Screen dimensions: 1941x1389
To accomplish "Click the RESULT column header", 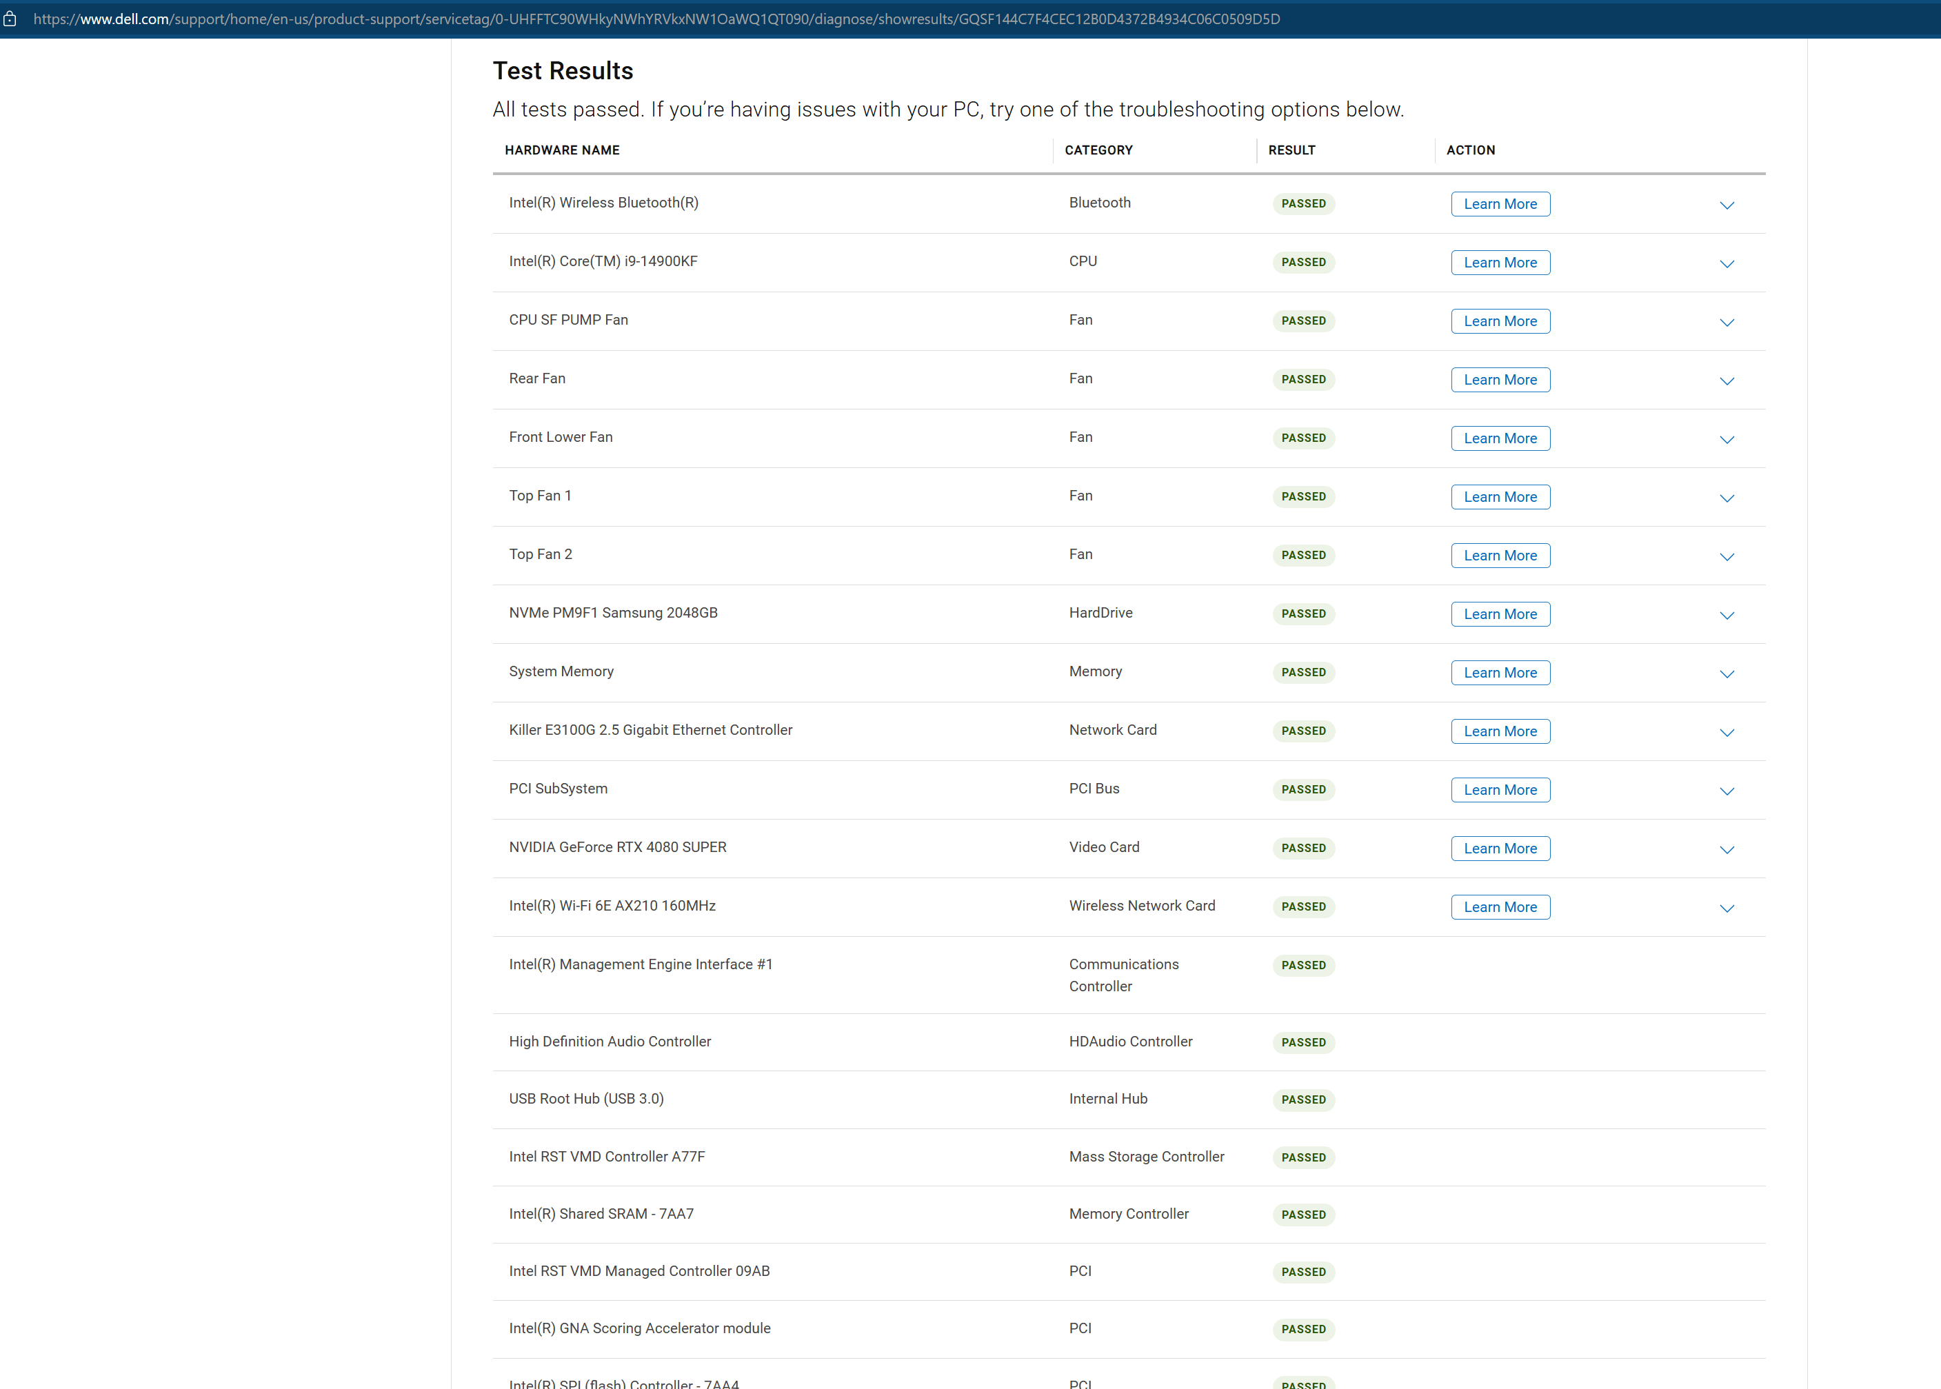I will [x=1291, y=150].
